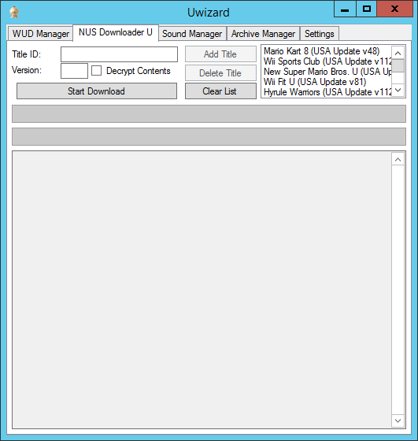This screenshot has height=441, width=418.
Task: Click title list scroll-up arrow
Action: (398, 53)
